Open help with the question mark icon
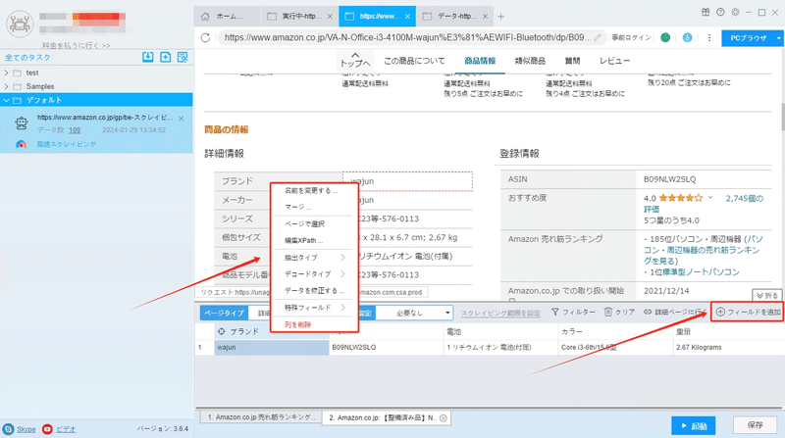This screenshot has width=785, height=438. point(720,13)
